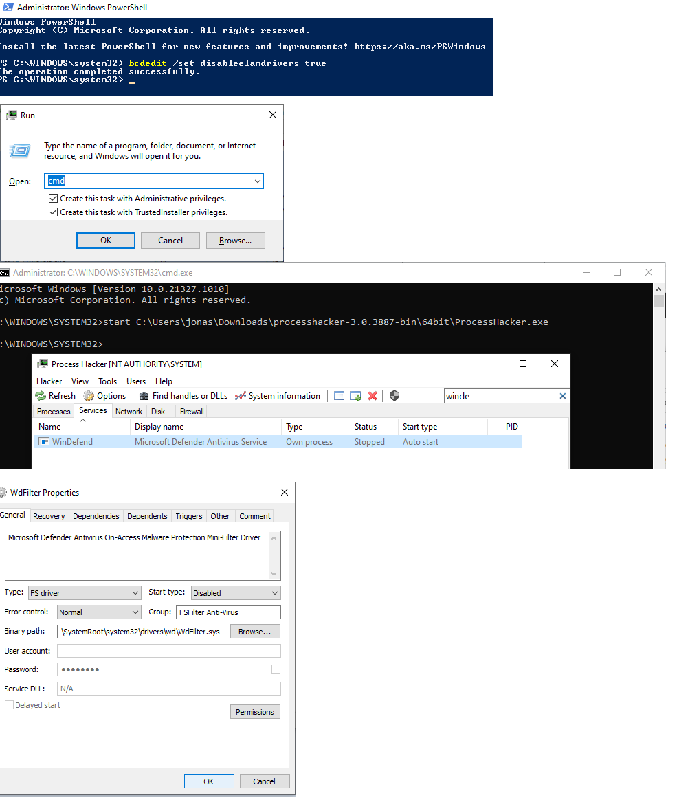Open the Help menu in Process Hacker
The image size is (679, 800).
(x=164, y=381)
